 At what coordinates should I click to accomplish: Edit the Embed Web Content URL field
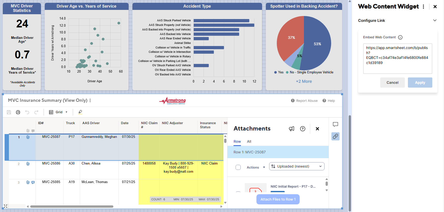pos(397,59)
